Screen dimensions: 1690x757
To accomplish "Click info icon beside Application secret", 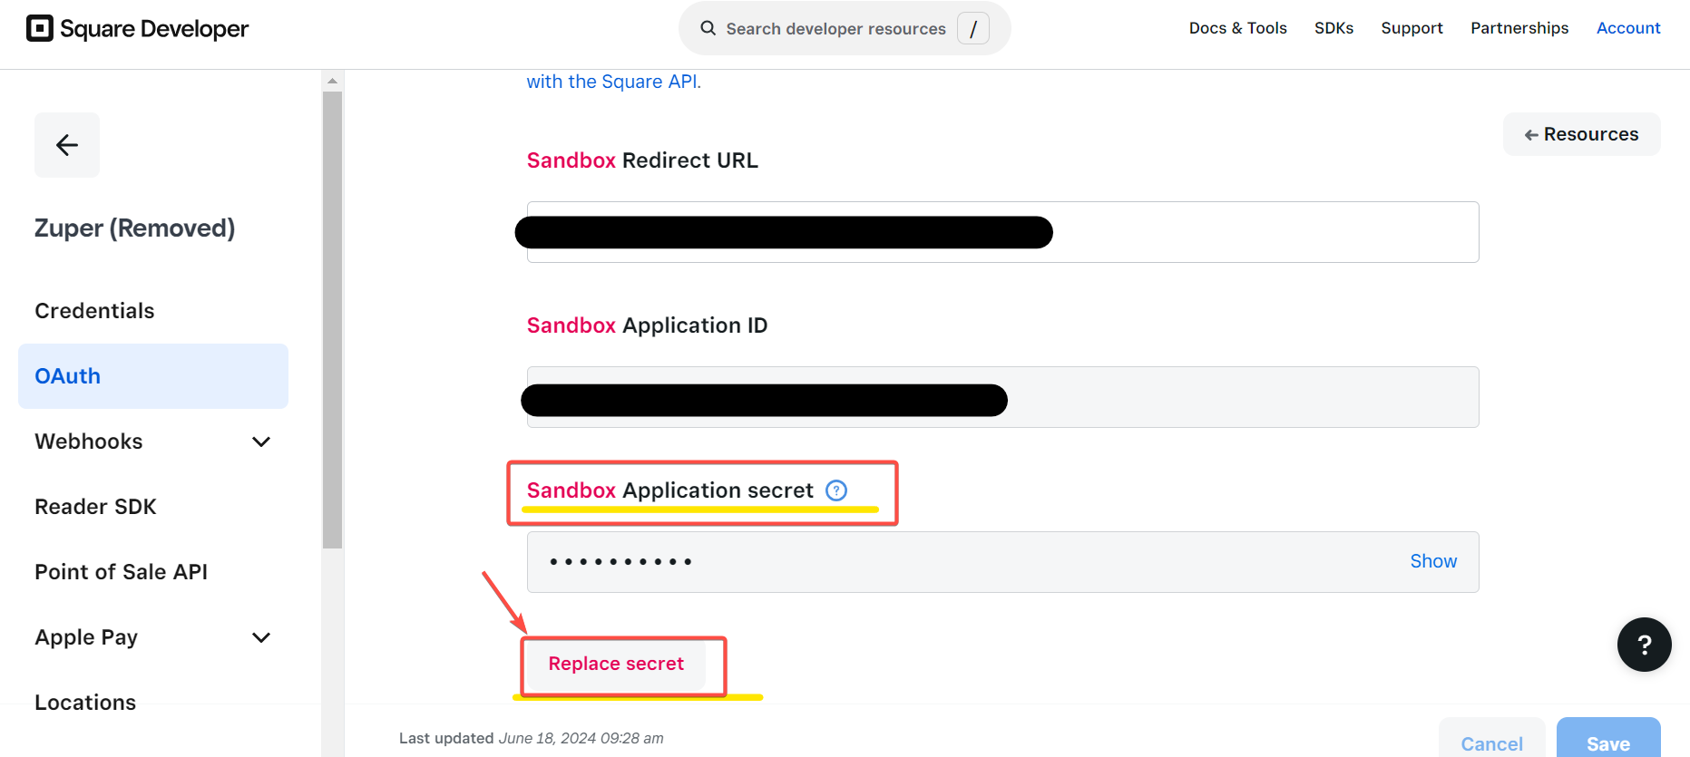I will click(836, 490).
